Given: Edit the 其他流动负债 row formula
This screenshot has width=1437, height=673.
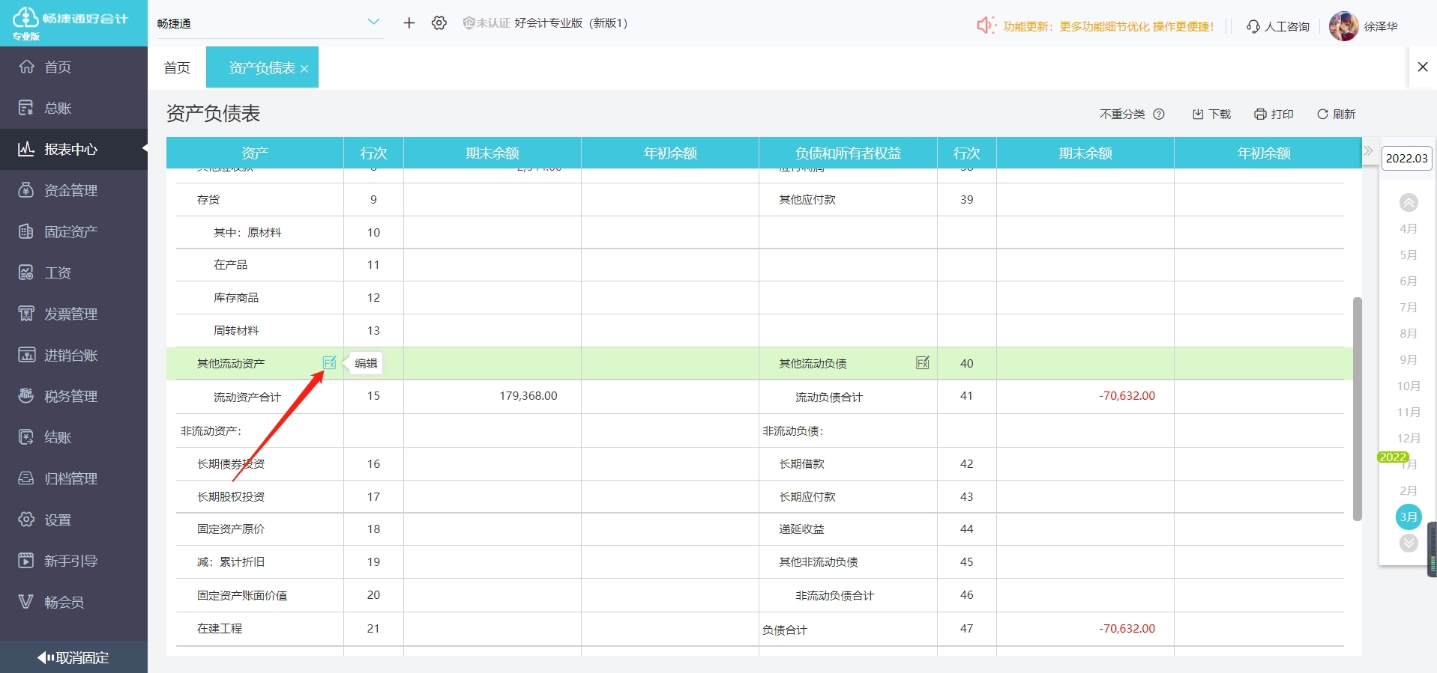Looking at the screenshot, I should [923, 362].
